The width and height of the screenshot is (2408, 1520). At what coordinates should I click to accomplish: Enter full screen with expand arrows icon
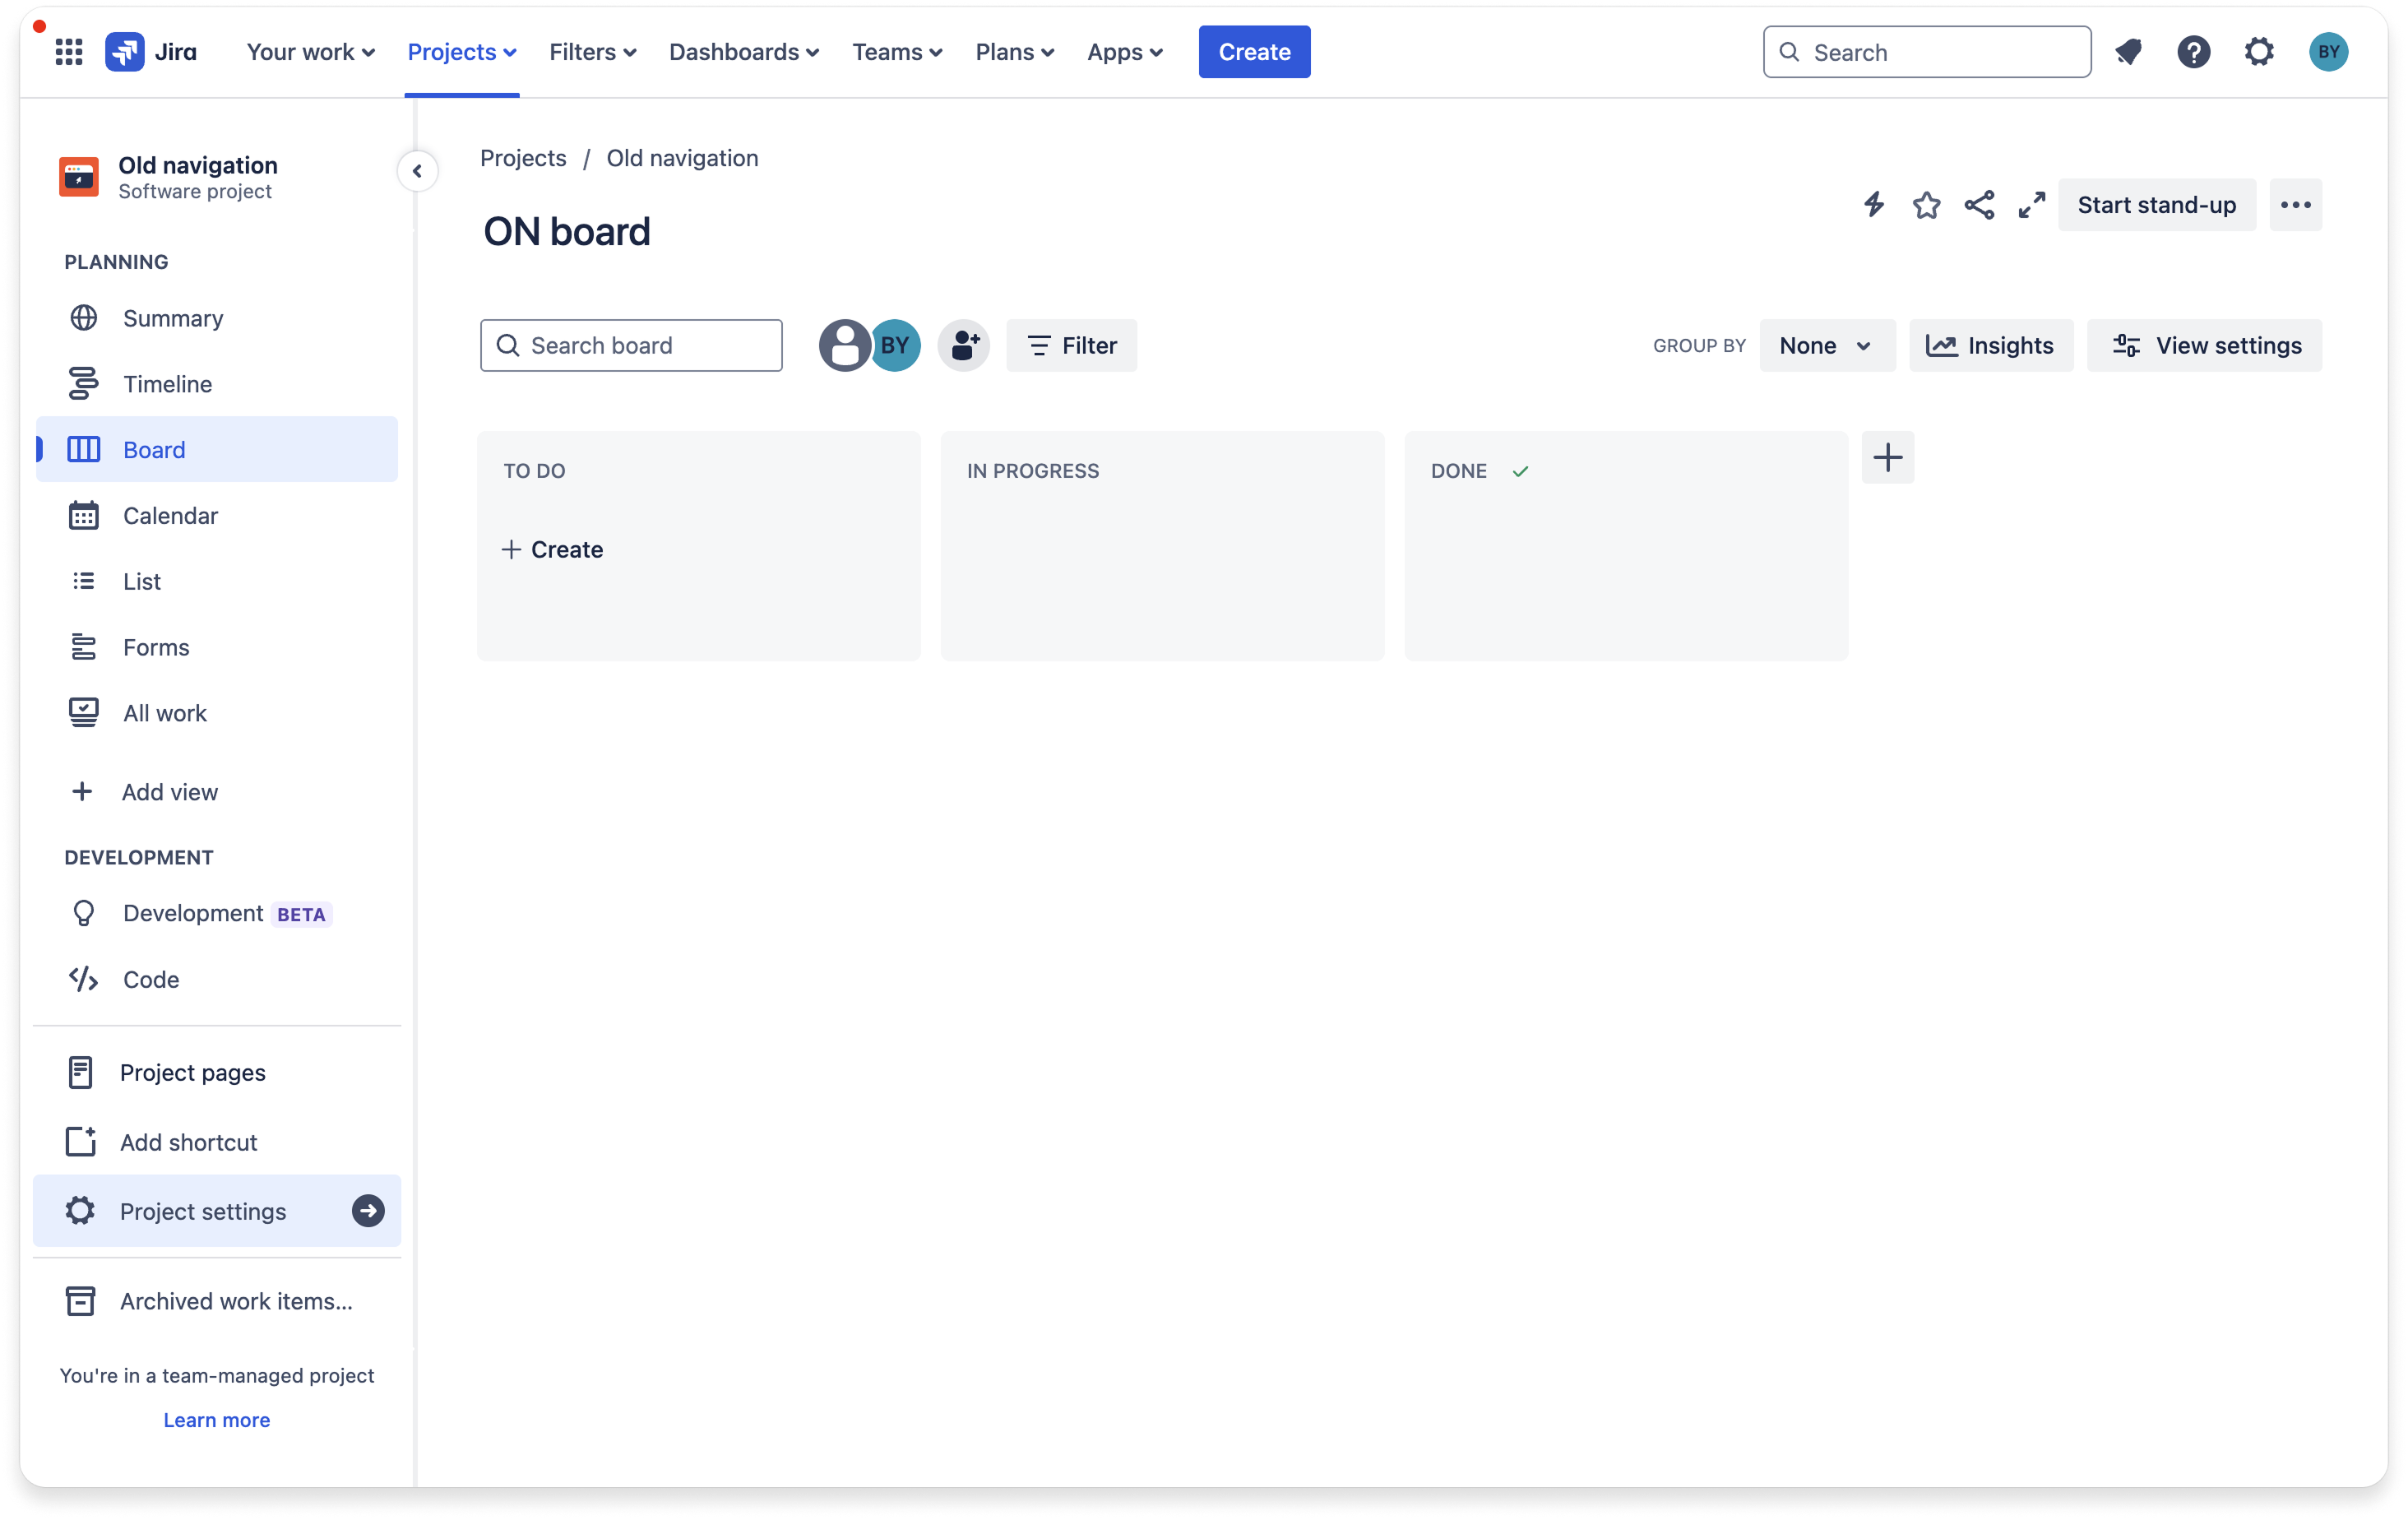click(2031, 205)
